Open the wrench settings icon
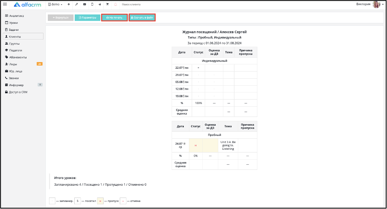387x209 pixels. click(x=77, y=4)
